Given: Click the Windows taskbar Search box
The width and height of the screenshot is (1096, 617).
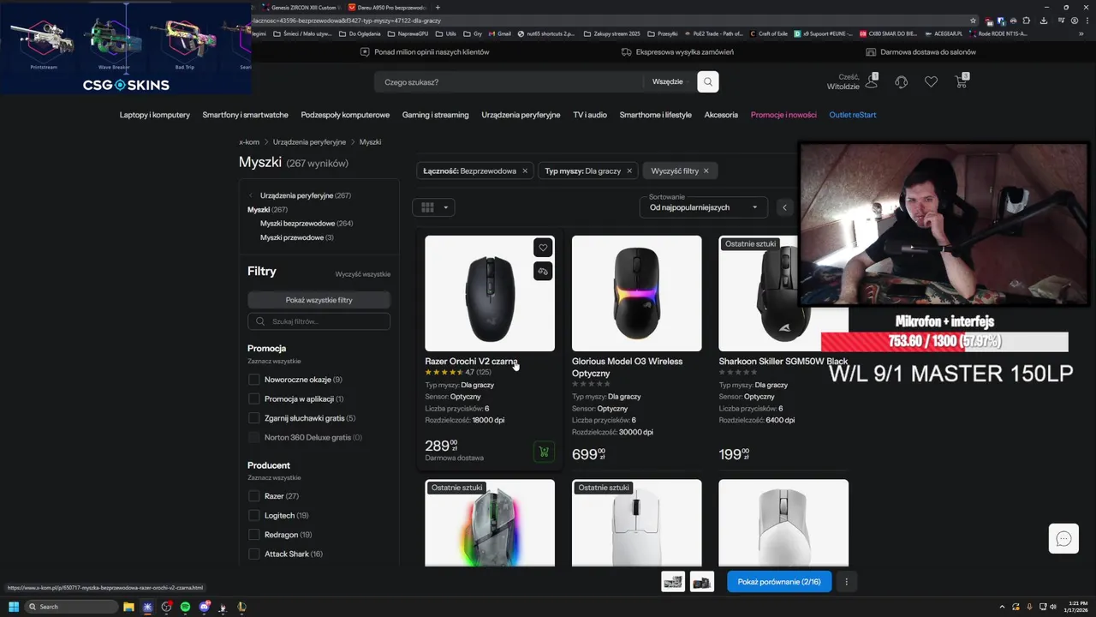Looking at the screenshot, I should [71, 607].
